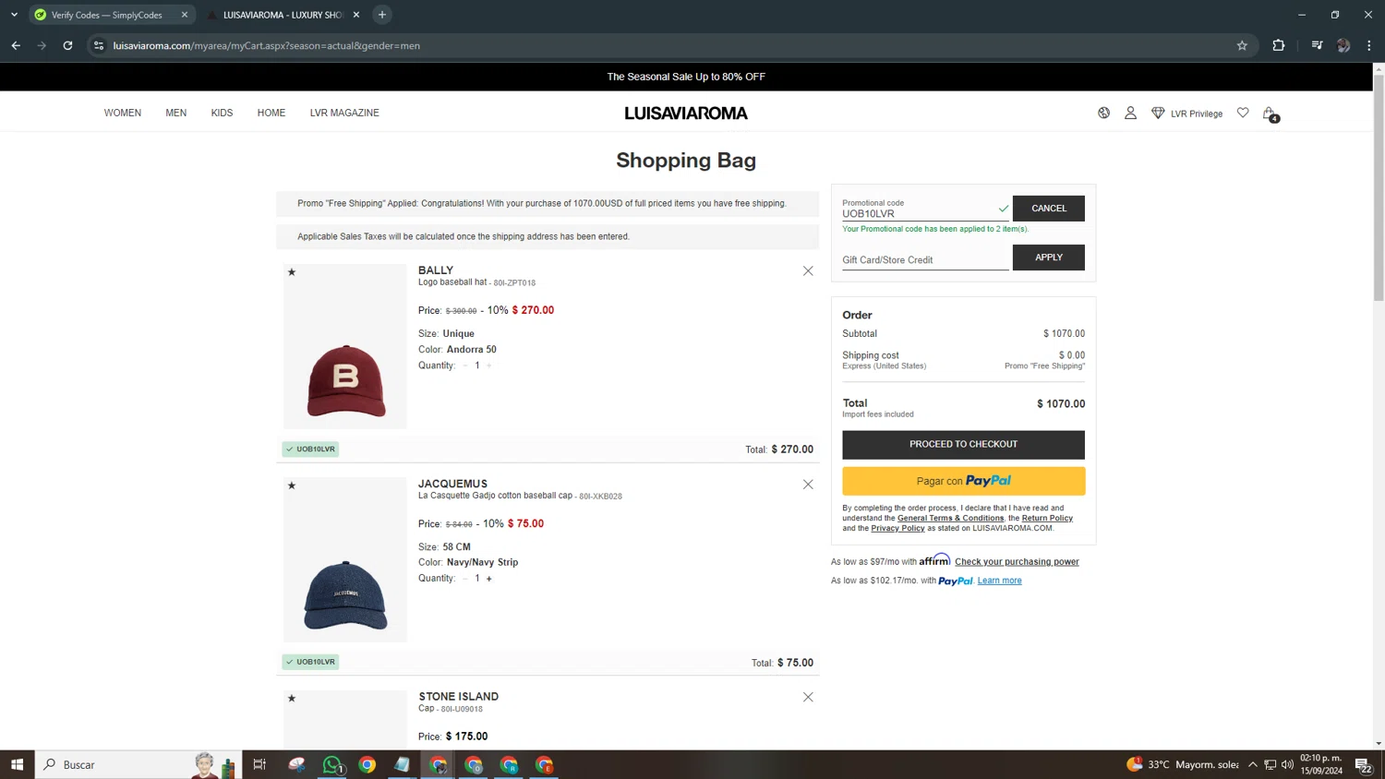Image resolution: width=1385 pixels, height=779 pixels.
Task: Expand the tab search dropdown arrow
Action: tap(14, 15)
